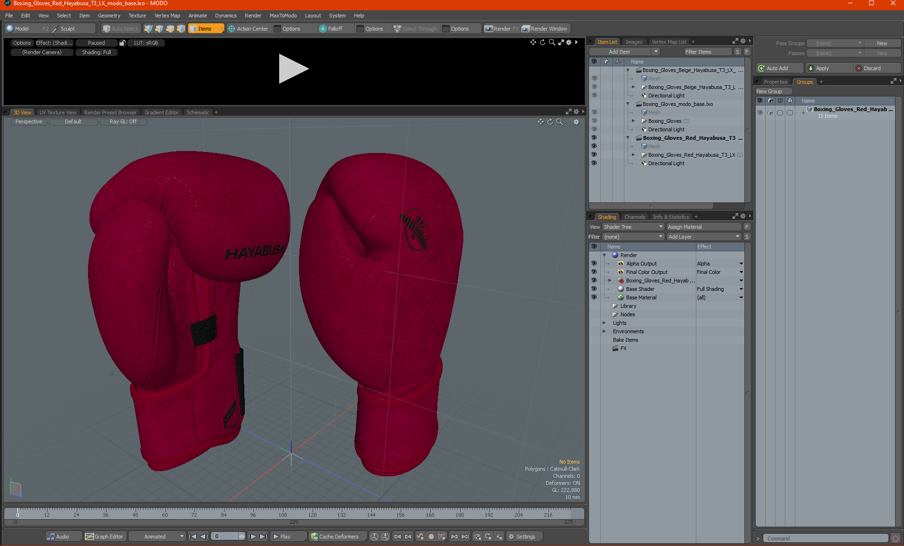Open the Add Item dropdown arrow
Screen dimensions: 904x546
point(656,52)
